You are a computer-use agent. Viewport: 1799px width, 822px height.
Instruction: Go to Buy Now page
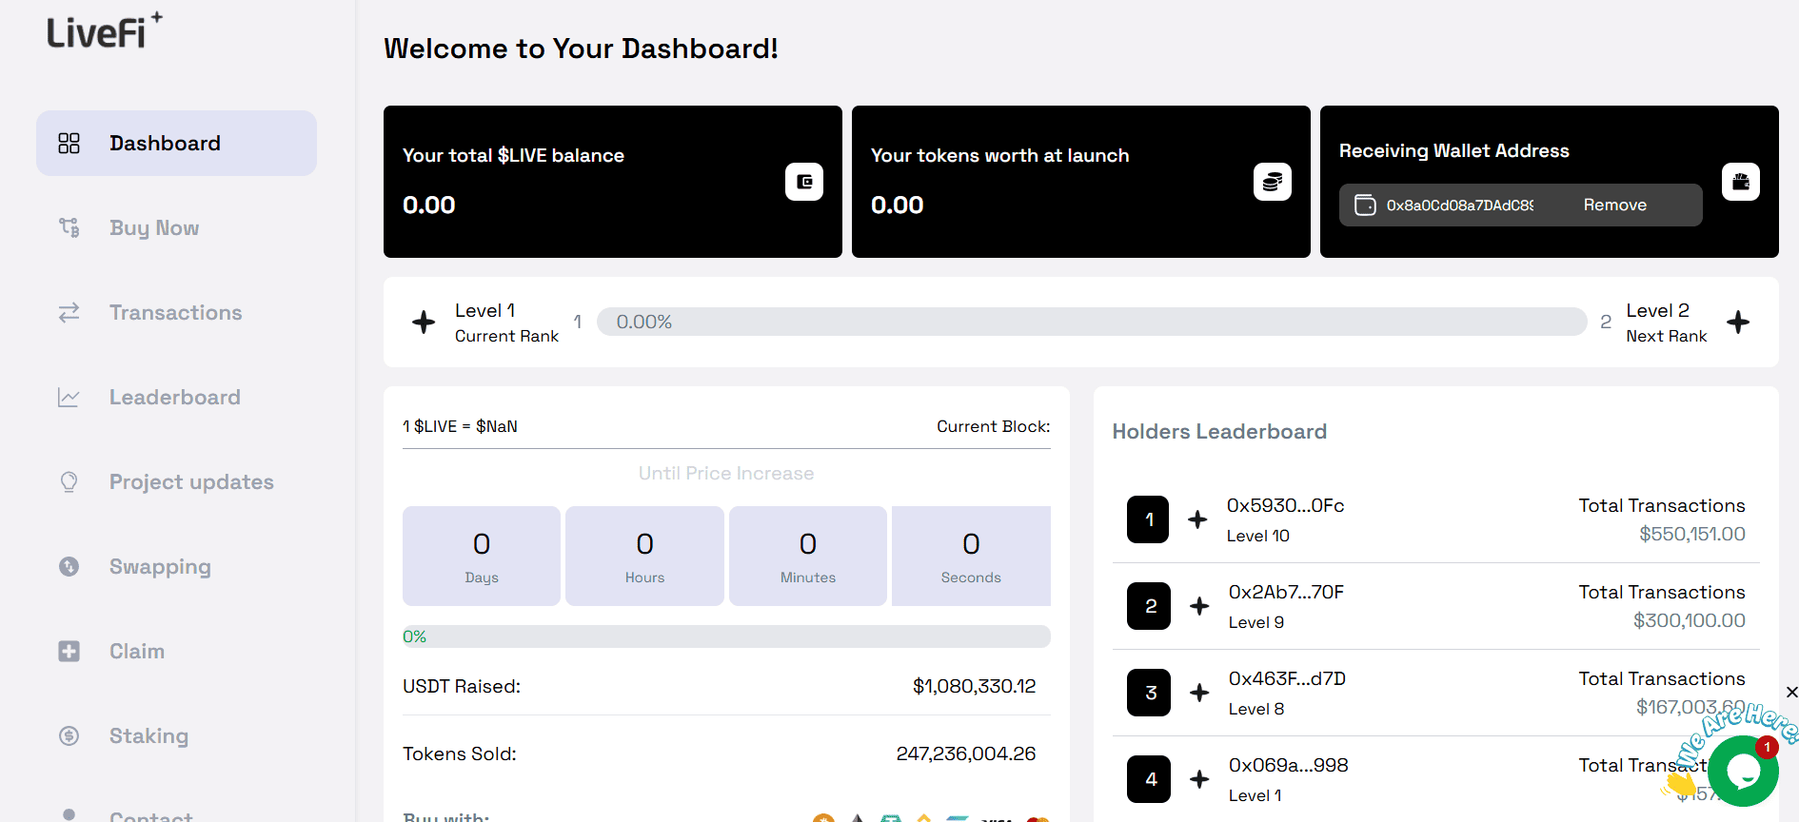tap(153, 228)
